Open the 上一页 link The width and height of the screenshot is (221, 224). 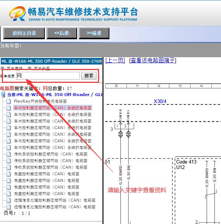pyautogui.click(x=115, y=60)
